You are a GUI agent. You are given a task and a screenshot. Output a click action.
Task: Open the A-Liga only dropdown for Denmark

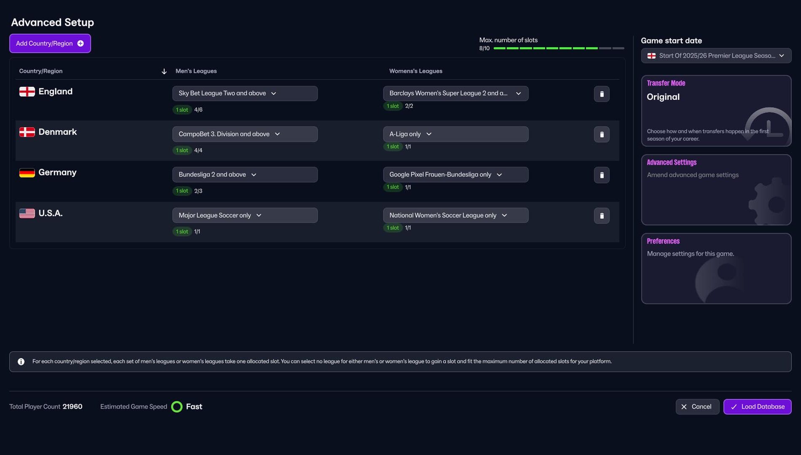pos(455,134)
